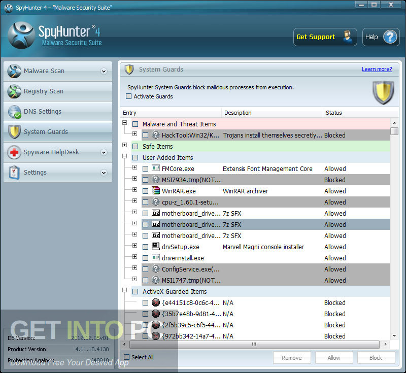This screenshot has width=406, height=373.
Task: Expand the Safe Items group
Action: pyautogui.click(x=124, y=145)
